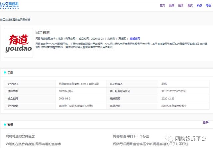Open the 投诉 navigation item
The image size is (213, 148).
(181, 5)
